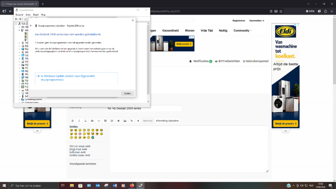Apply italic formatting in forum editor
The image size is (336, 189).
pos(79,121)
